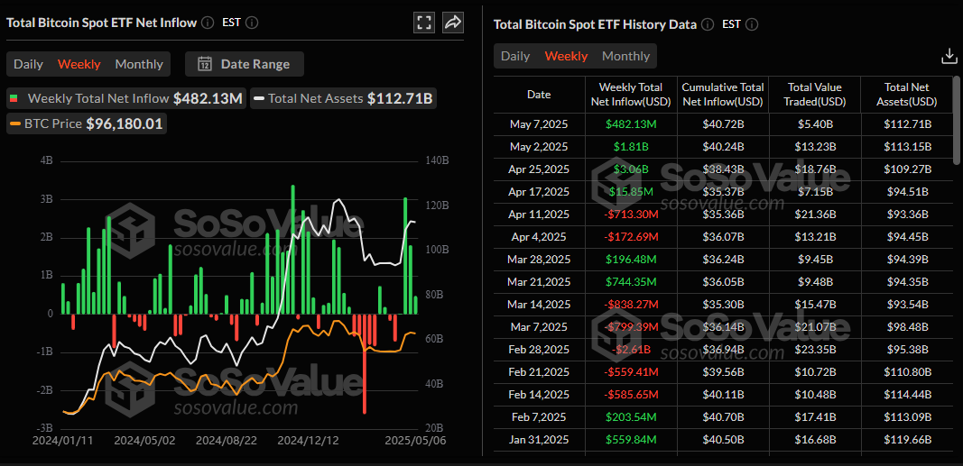Click info icon beside ETF History Data title
The height and width of the screenshot is (466, 963).
708,24
